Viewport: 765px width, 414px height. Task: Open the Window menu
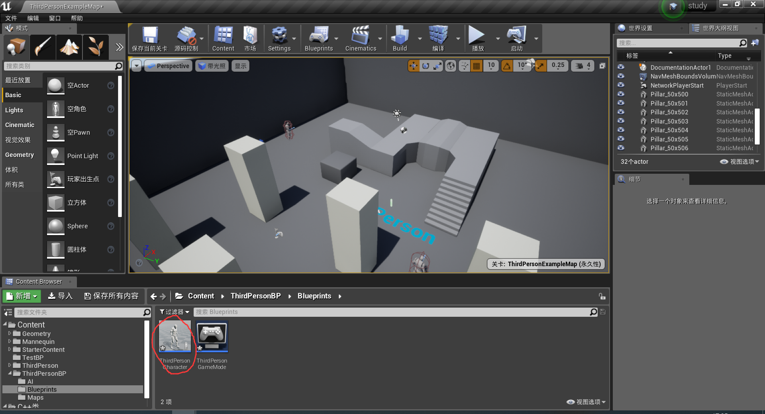point(55,18)
